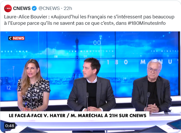181x133 pixels.
Task: Click the "180 MINUT" lettering on the studio screen
Action: point(142,62)
